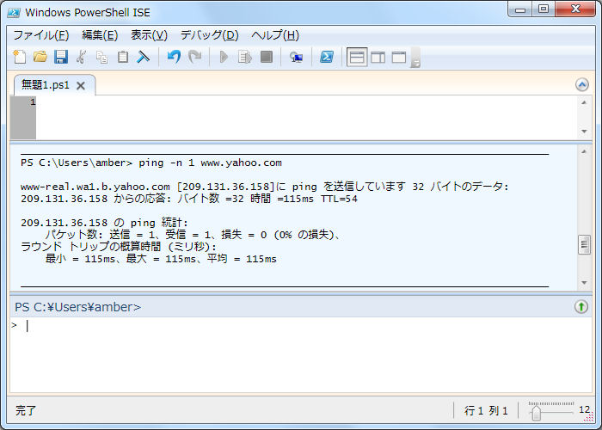Click the blue Undo arrow

[x=174, y=58]
